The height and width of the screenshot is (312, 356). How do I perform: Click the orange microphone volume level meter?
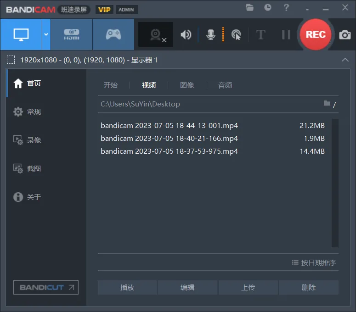click(x=223, y=35)
